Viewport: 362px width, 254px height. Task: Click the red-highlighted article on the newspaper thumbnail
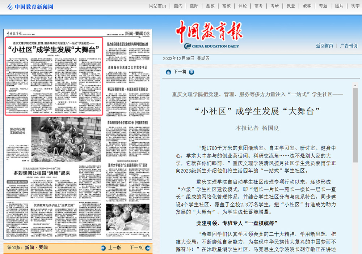click(54, 76)
